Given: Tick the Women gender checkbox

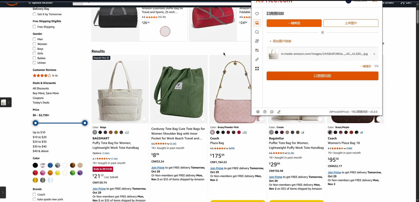Looking at the screenshot, I should point(34,44).
